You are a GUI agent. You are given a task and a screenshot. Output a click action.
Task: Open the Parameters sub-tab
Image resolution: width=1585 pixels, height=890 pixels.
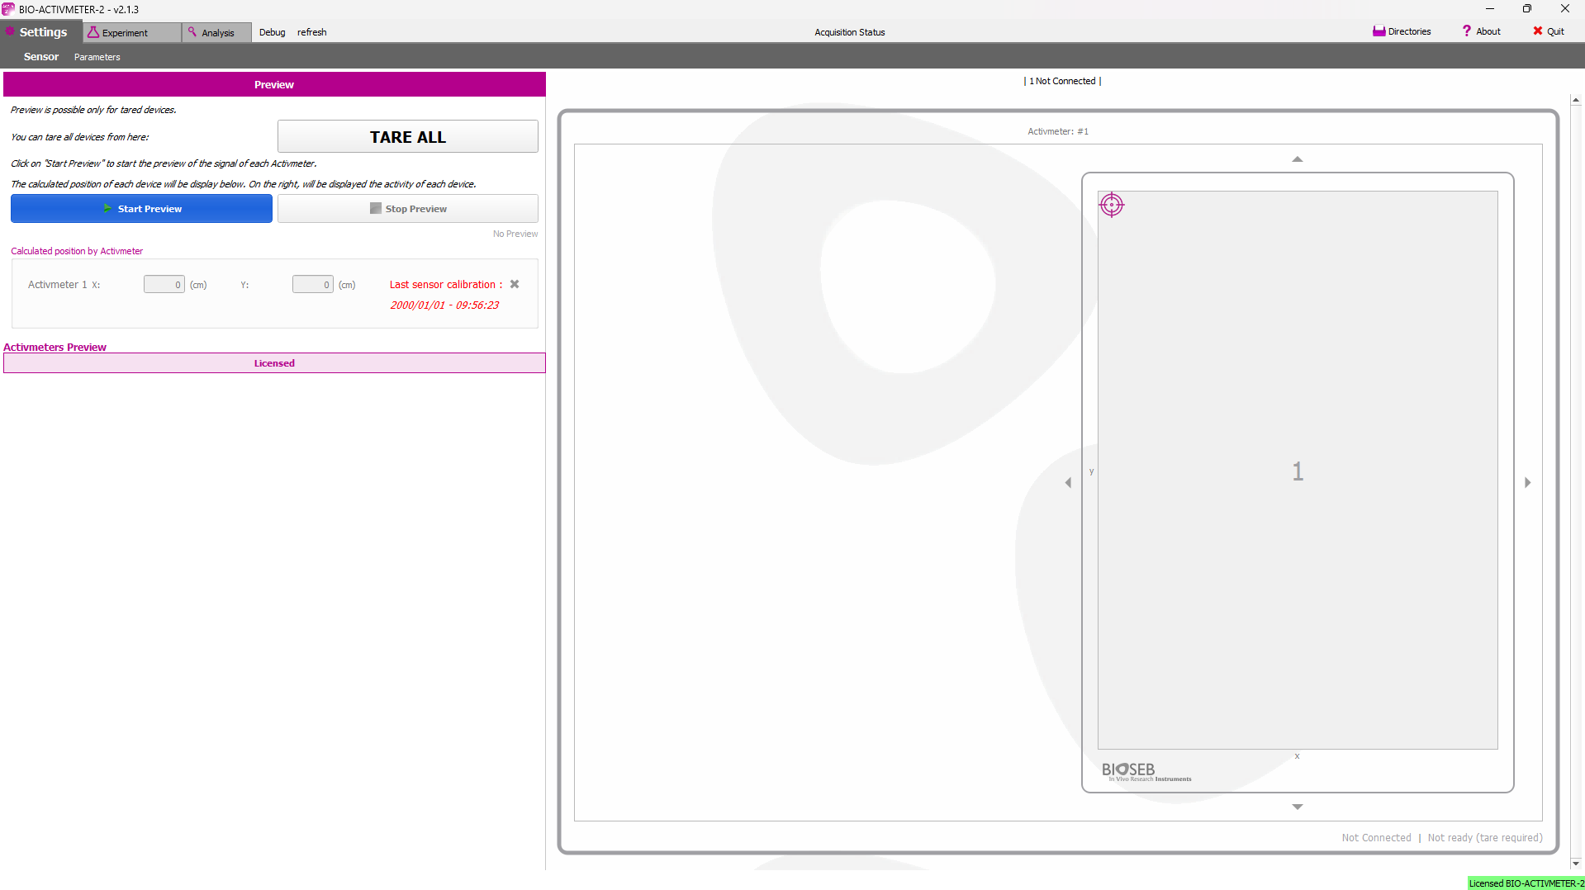point(97,57)
